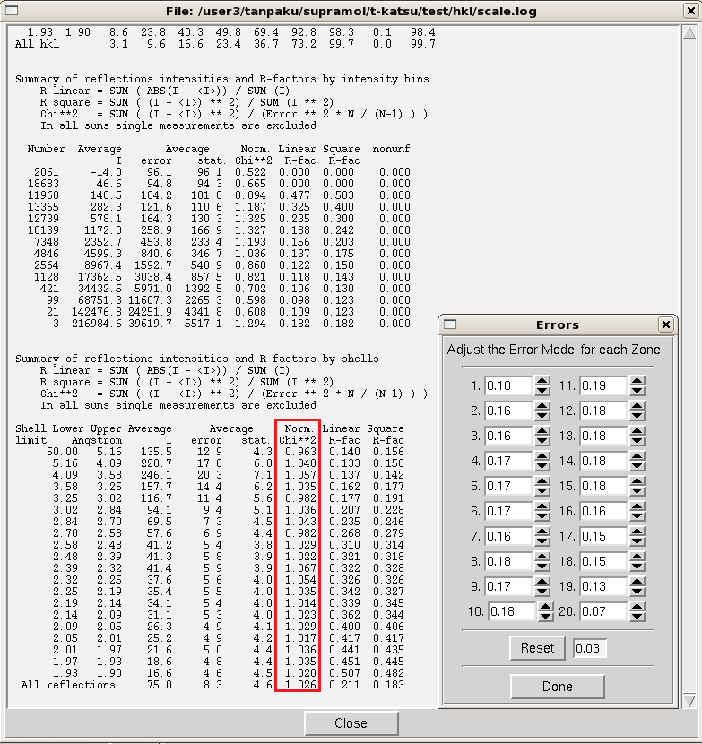Raise zone 10 error with up arrow
The image size is (702, 744).
coord(546,607)
